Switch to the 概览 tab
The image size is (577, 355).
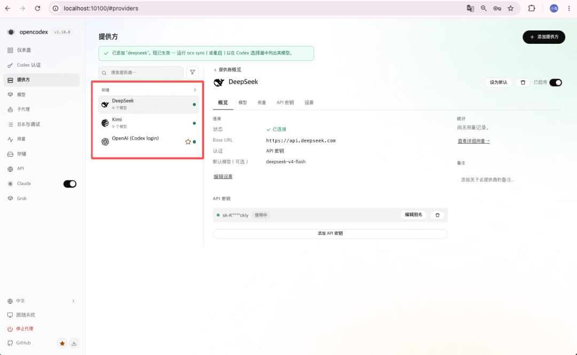pyautogui.click(x=223, y=102)
